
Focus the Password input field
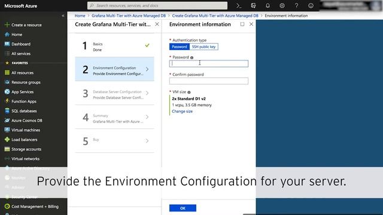pyautogui.click(x=209, y=64)
